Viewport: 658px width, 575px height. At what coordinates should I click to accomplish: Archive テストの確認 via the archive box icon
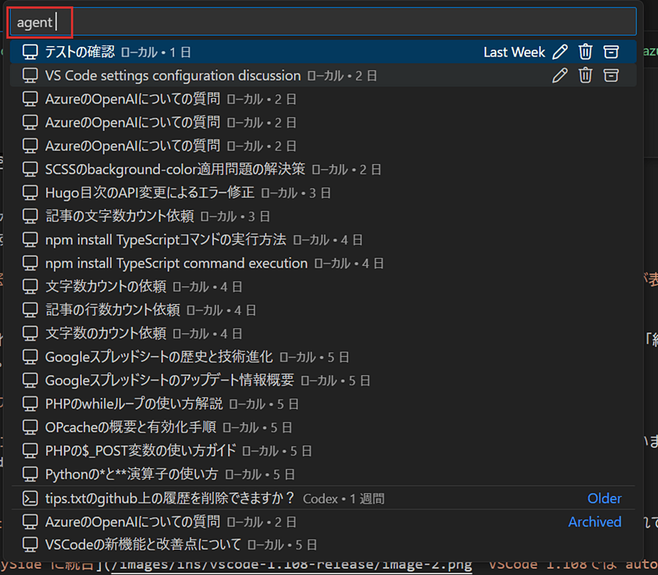611,51
